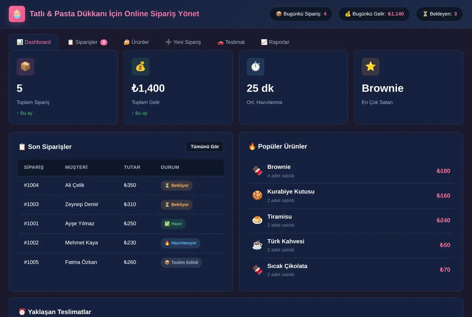
Task: Select the order row #1004 Ali Çelik
Action: [x=121, y=185]
